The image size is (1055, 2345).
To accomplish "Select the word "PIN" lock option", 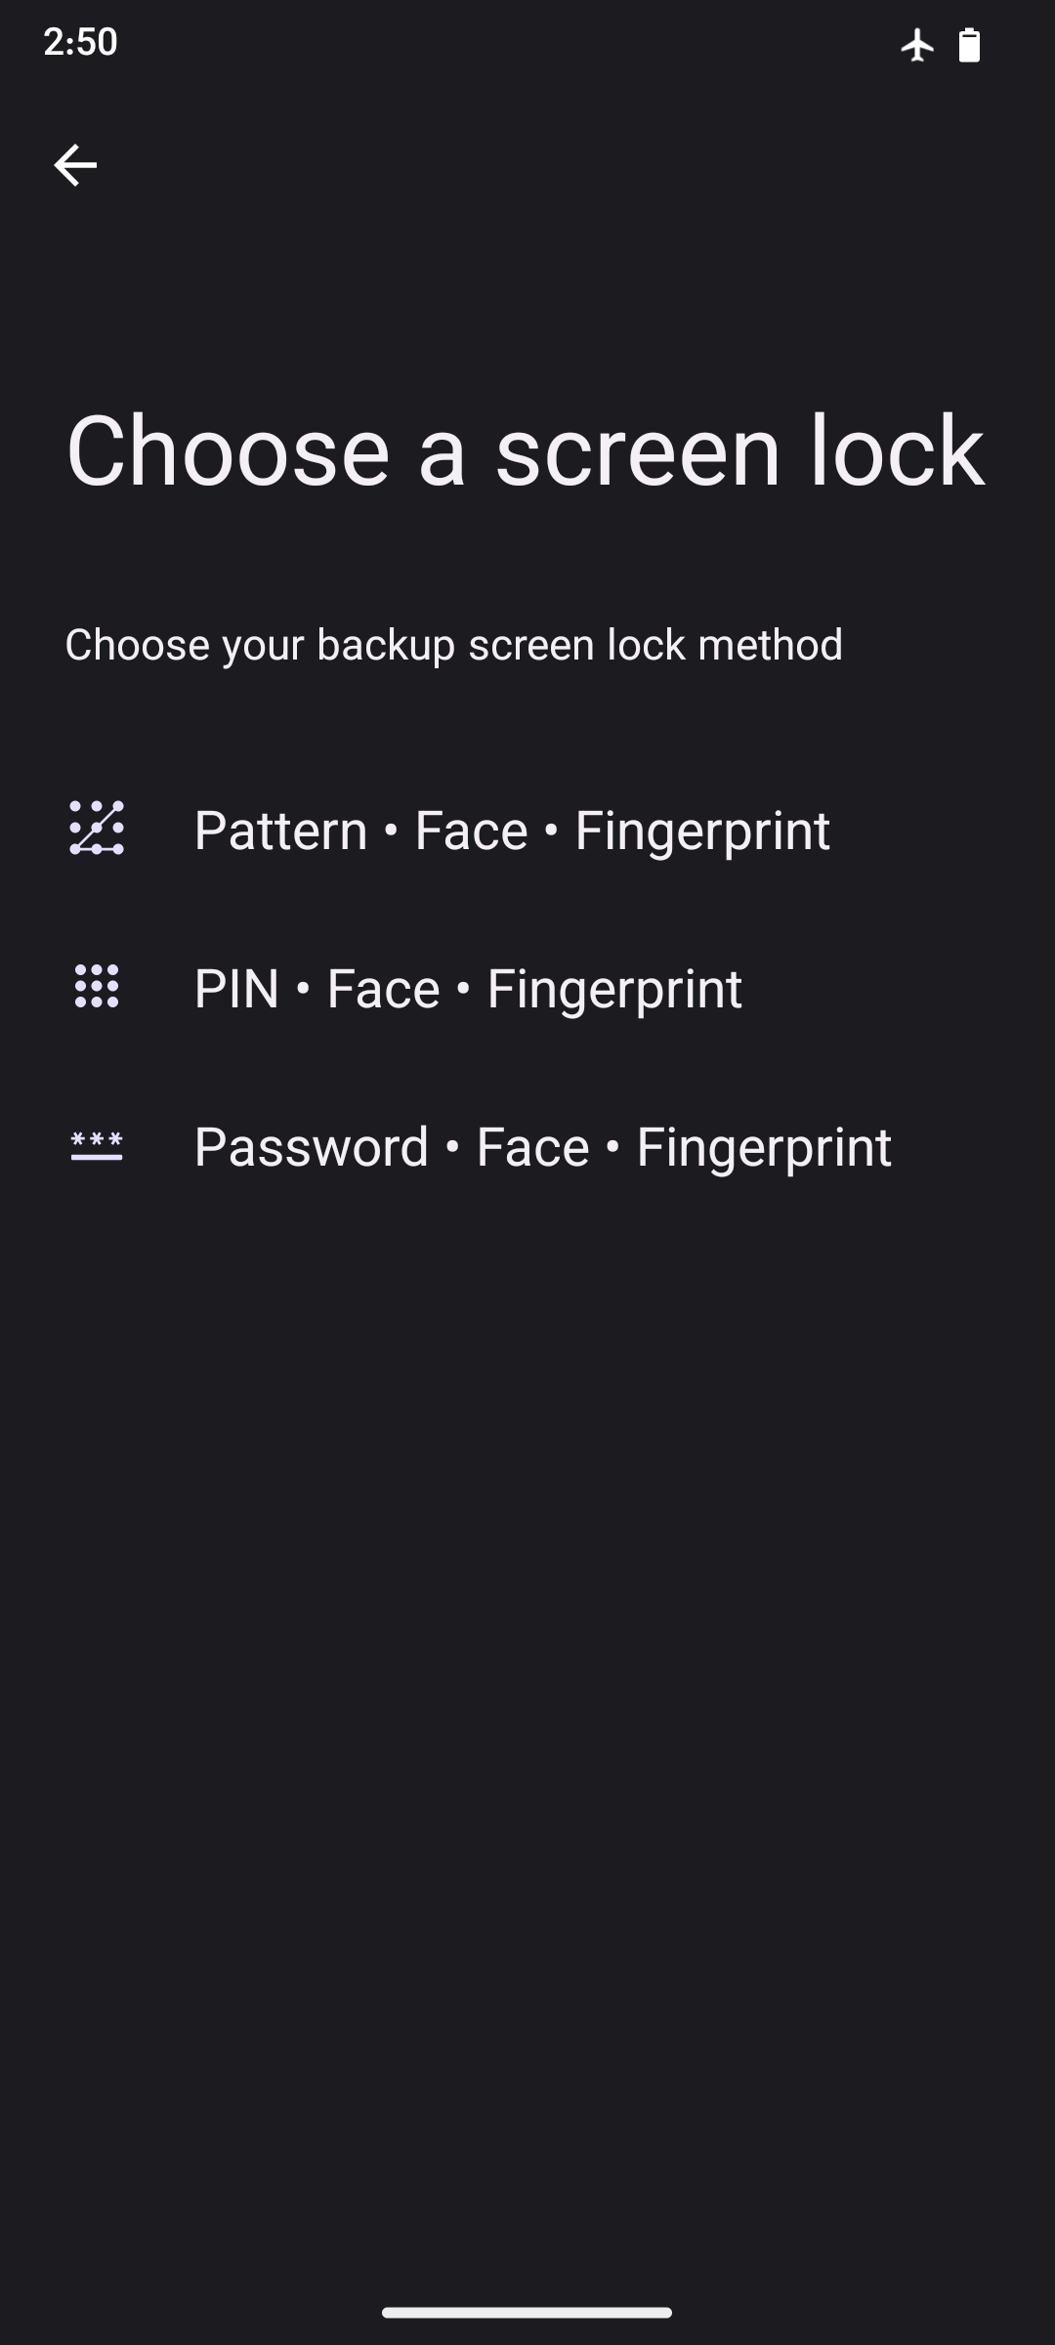I will [x=236, y=989].
